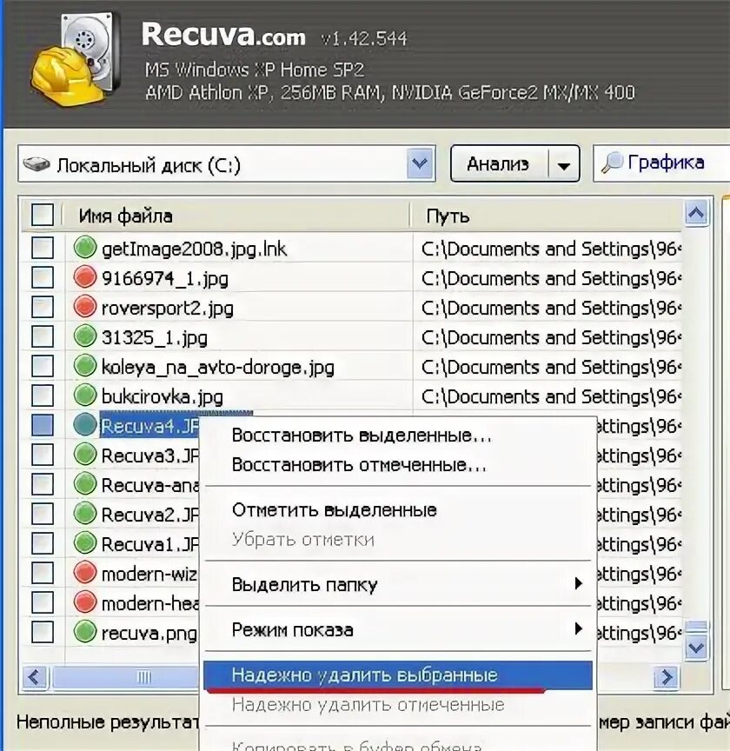Click Убрать отметки menu entry
This screenshot has width=730, height=751.
[397, 540]
